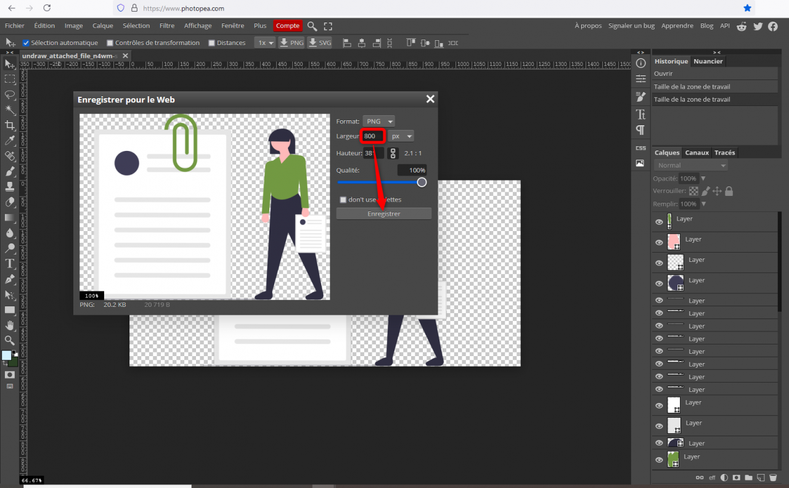Expand the Normal blend mode dropdown
The width and height of the screenshot is (789, 488).
coord(691,165)
